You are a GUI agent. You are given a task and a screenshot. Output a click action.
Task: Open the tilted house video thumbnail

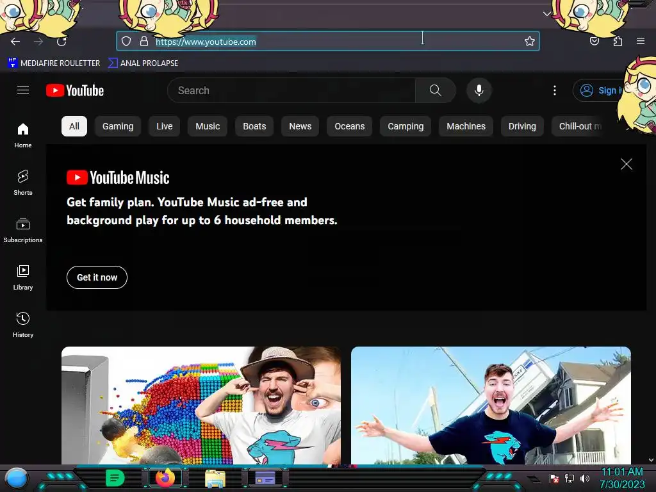click(491, 406)
